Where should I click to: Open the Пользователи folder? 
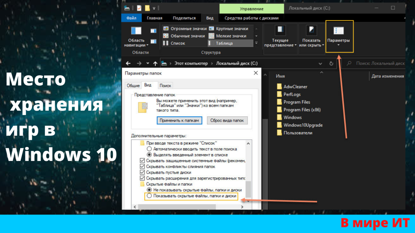[x=295, y=133]
